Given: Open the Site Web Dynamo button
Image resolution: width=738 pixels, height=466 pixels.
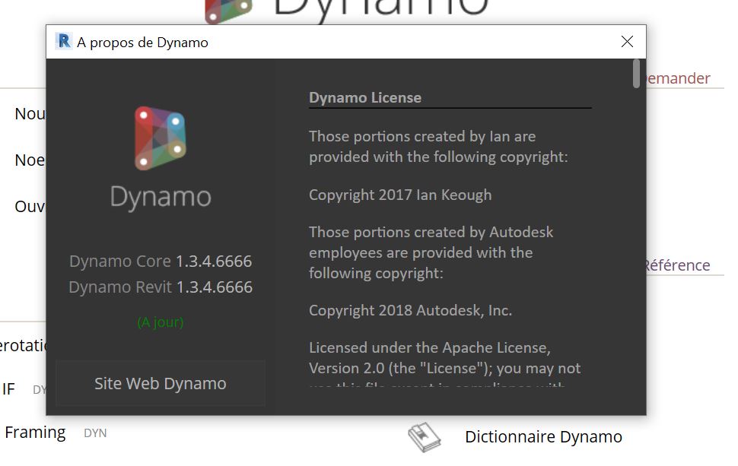Looking at the screenshot, I should (x=161, y=383).
